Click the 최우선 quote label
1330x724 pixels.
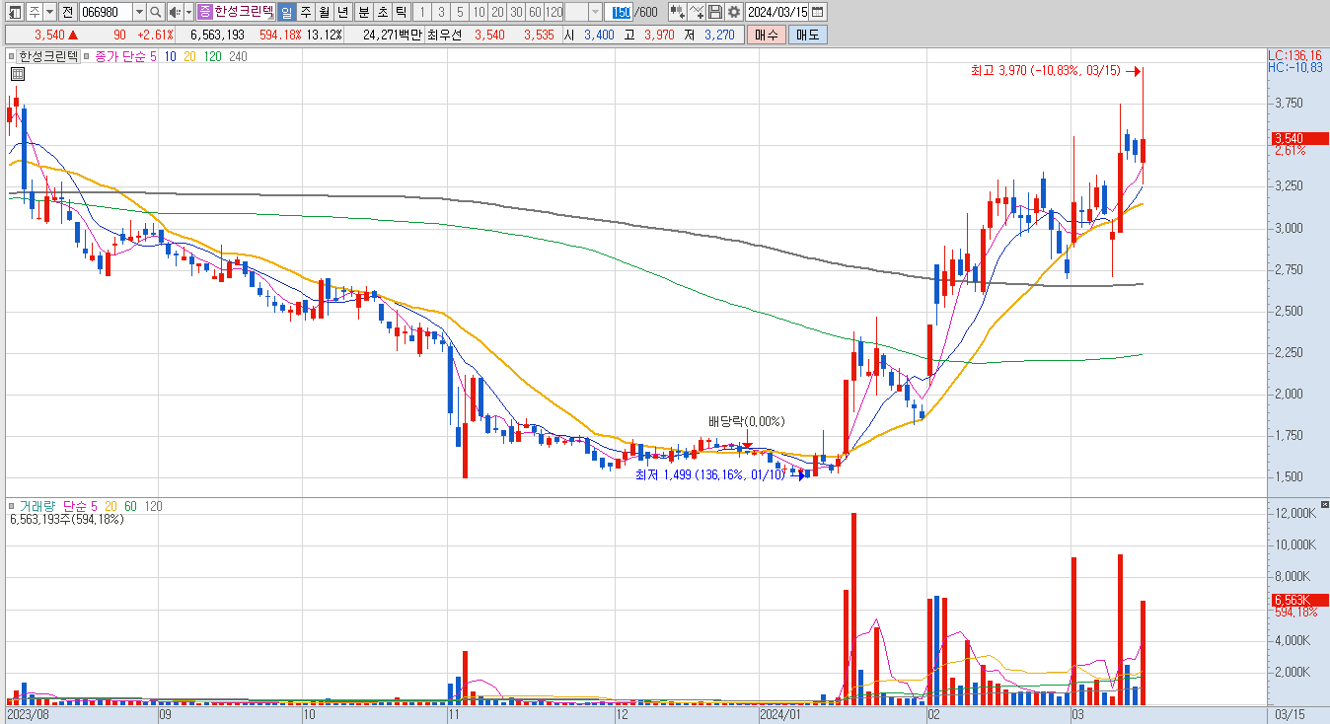click(444, 35)
